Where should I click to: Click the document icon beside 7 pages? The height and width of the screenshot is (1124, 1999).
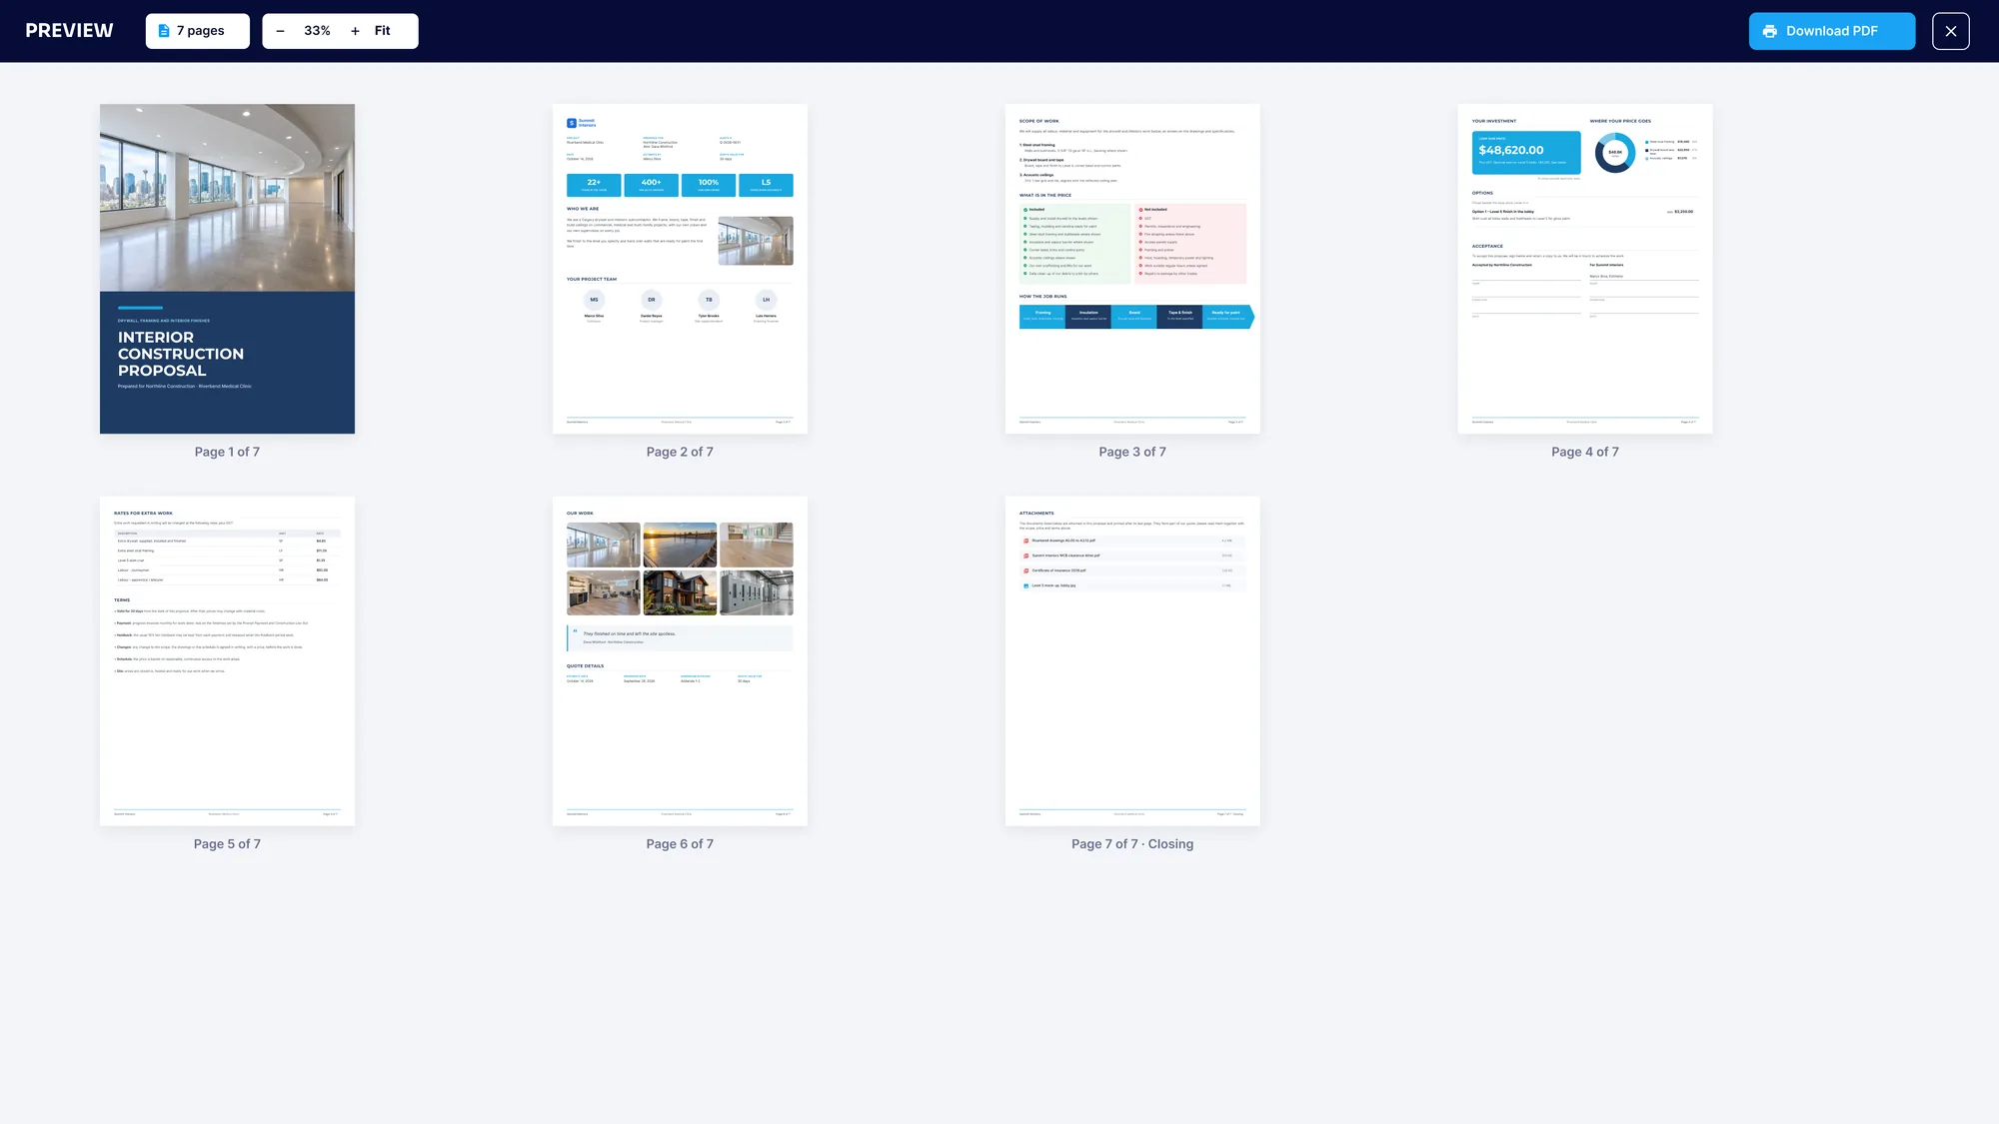[x=164, y=31]
